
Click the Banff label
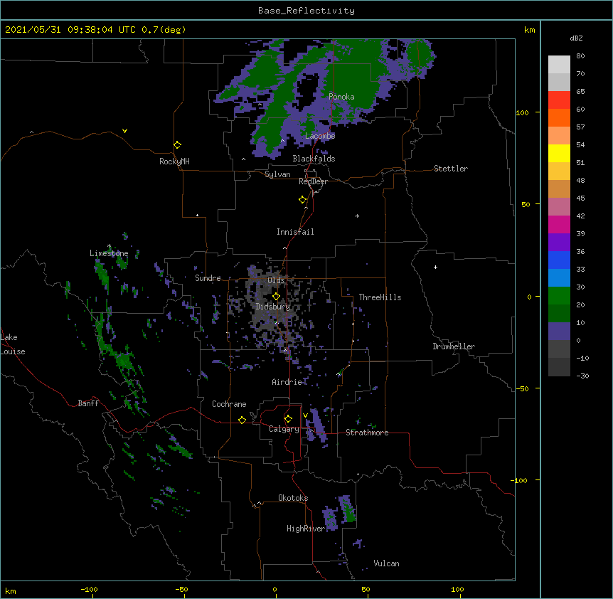[x=88, y=403]
